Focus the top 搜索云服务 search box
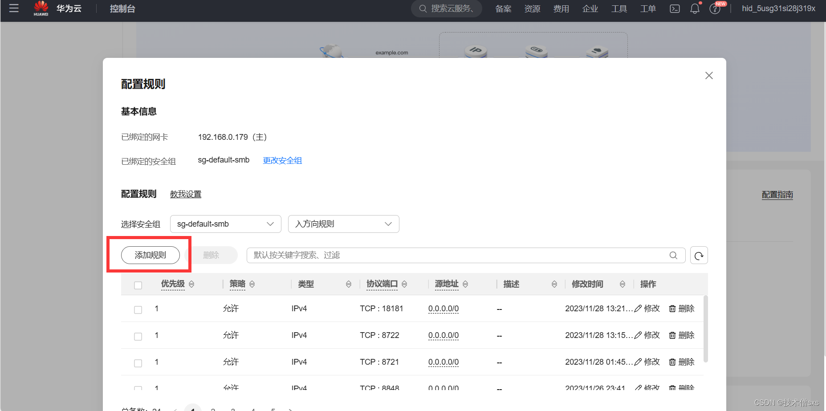This screenshot has width=826, height=411. click(446, 8)
